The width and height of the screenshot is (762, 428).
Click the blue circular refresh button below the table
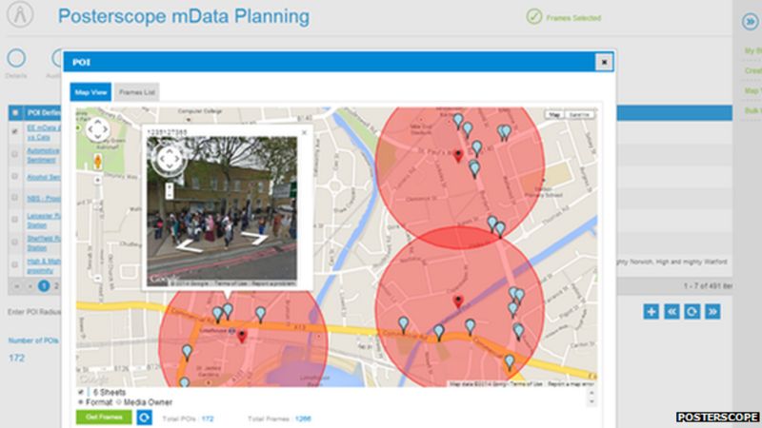coord(692,312)
